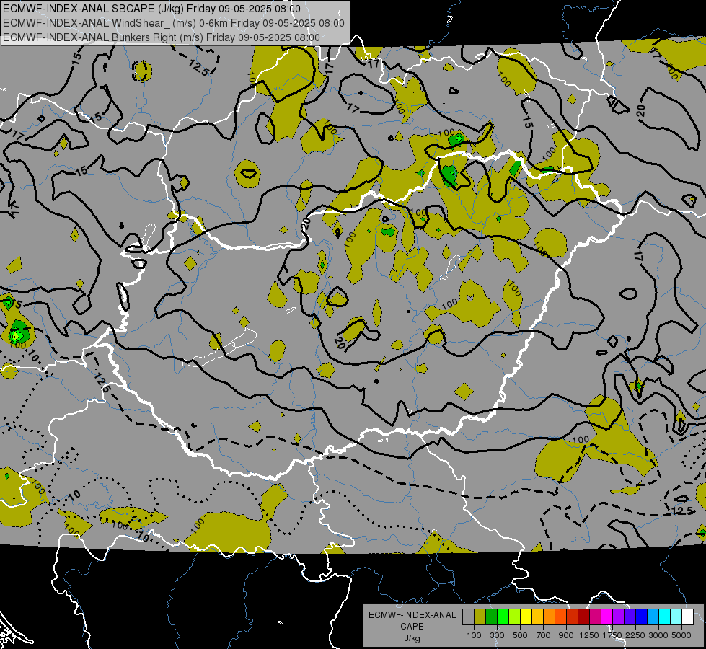Image resolution: width=706 pixels, height=649 pixels.
Task: Click the olive swatch in CAPE legend
Action: tap(480, 617)
